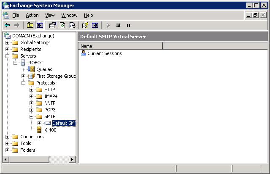Refresh the view with the toolbar icon
The width and height of the screenshot is (270, 174).
[62, 25]
